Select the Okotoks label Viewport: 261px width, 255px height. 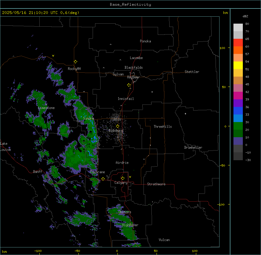(125, 212)
